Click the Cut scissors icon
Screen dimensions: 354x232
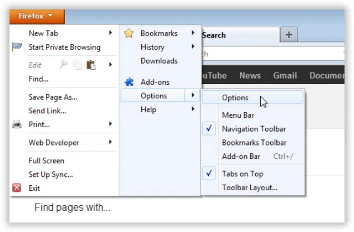[x=63, y=65]
